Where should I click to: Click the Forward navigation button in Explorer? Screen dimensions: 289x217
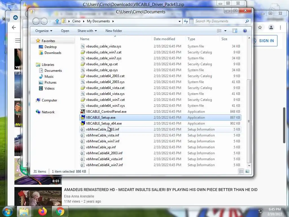tap(44, 21)
